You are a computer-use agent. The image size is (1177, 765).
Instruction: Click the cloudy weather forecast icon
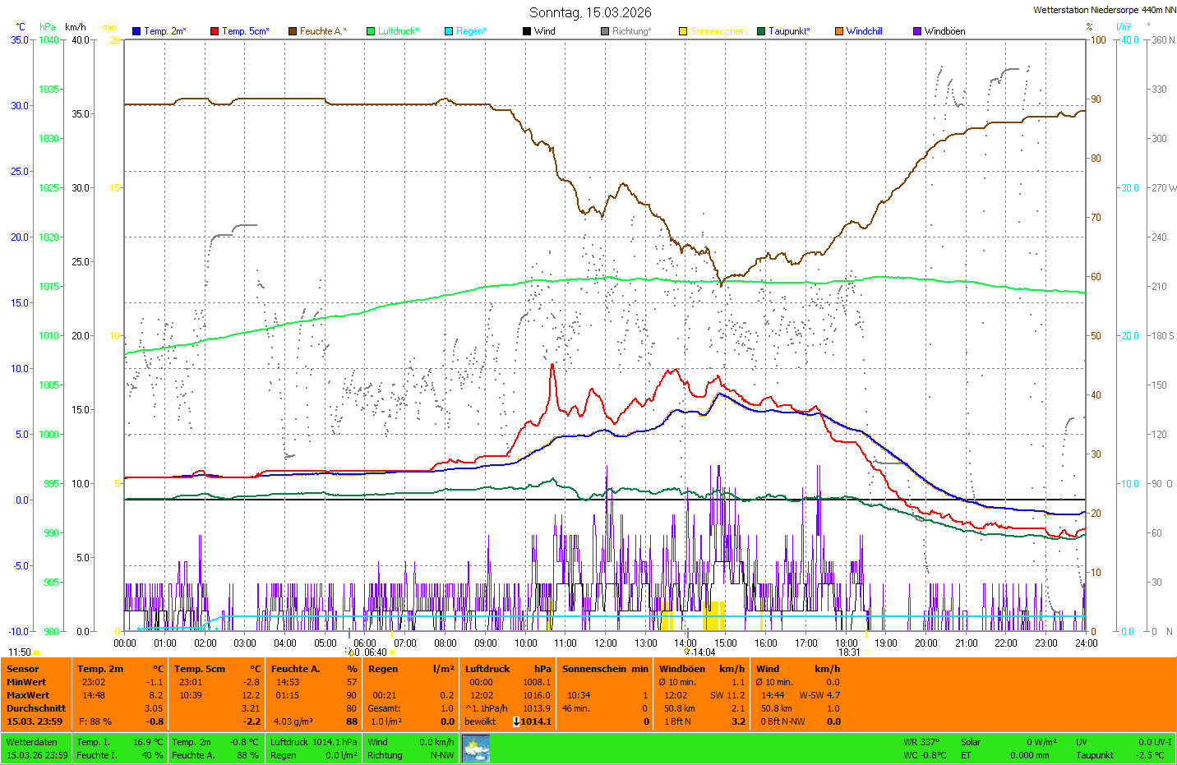(476, 749)
